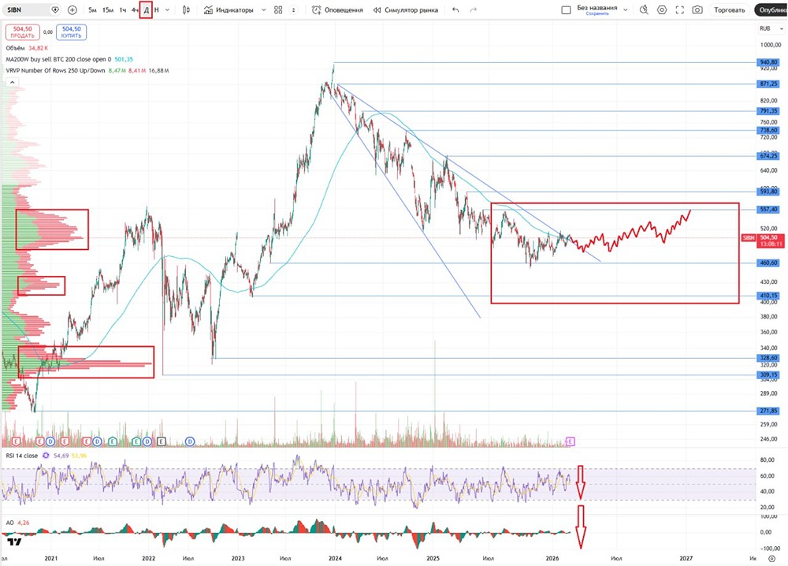Open the Индикаторы indicators dialog
This screenshot has width=788, height=566.
coord(229,10)
